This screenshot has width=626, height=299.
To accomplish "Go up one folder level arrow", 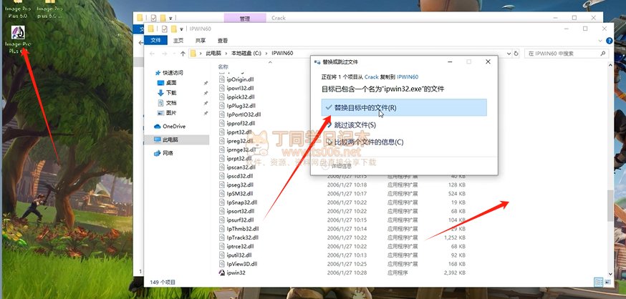I will point(183,54).
